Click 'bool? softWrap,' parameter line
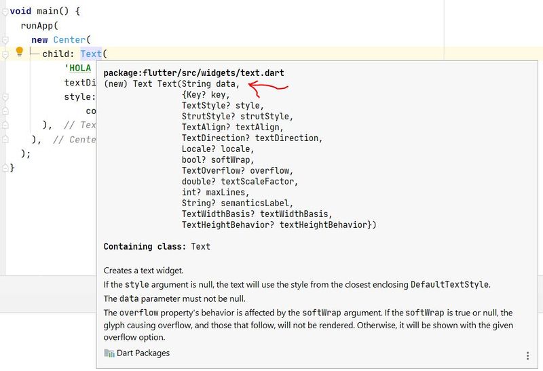This screenshot has width=543, height=371. 218,160
